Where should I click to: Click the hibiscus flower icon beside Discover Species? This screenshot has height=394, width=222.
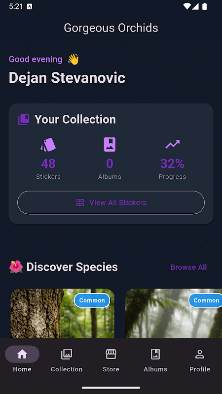pos(16,267)
